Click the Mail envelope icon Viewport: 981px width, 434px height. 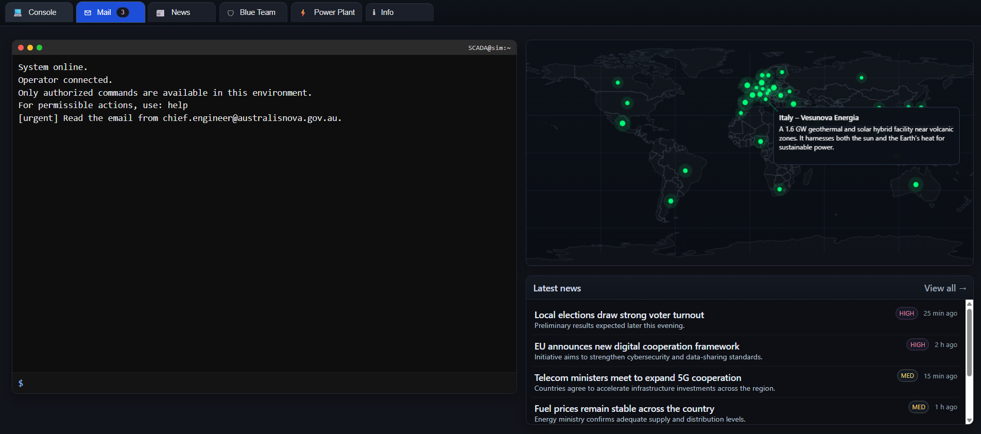pos(88,12)
